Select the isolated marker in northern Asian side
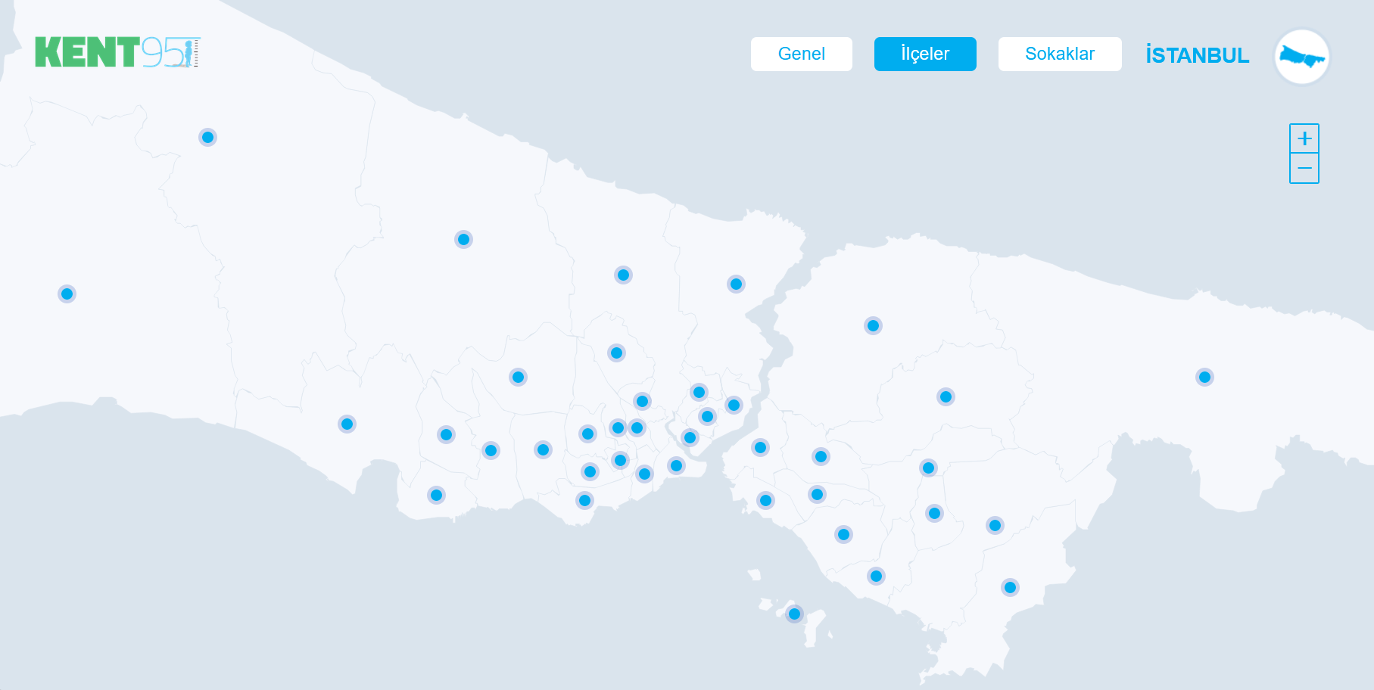Viewport: 1374px width, 690px height. pos(873,325)
